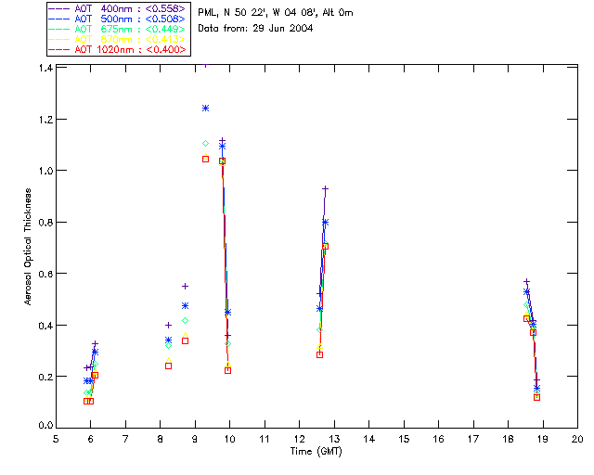This screenshot has height=475, width=594.
Task: Click the y-axis tick label 0.0
Action: point(45,426)
